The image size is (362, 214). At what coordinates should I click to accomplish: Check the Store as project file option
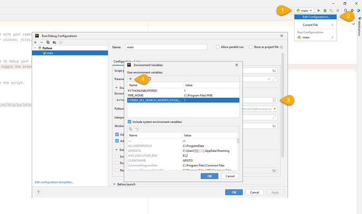pyautogui.click(x=251, y=47)
